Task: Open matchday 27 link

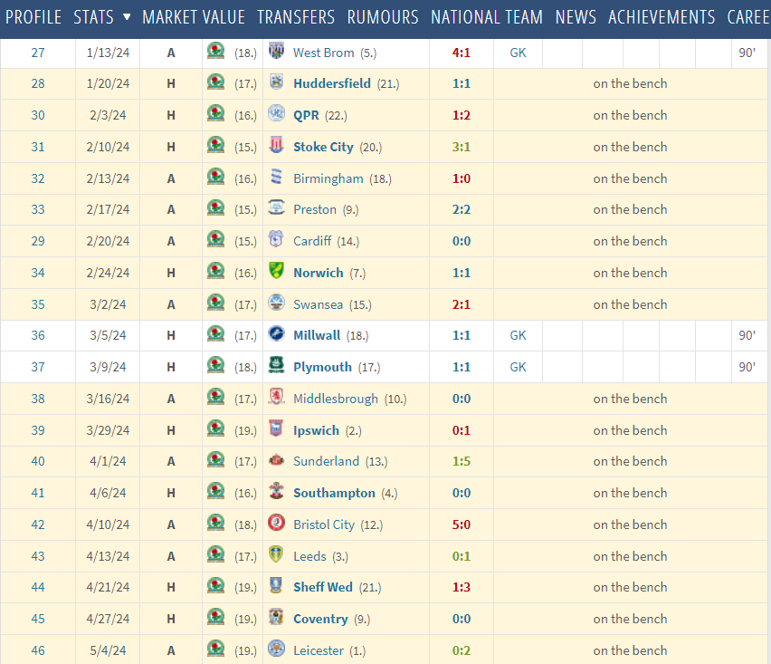Action: pos(38,53)
